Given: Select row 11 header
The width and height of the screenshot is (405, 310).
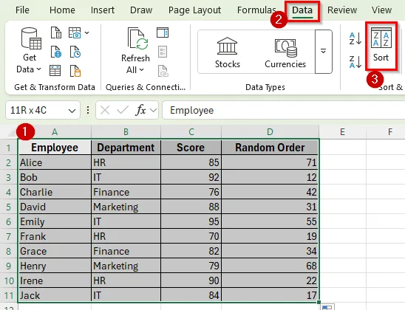Looking at the screenshot, I should click(x=9, y=295).
